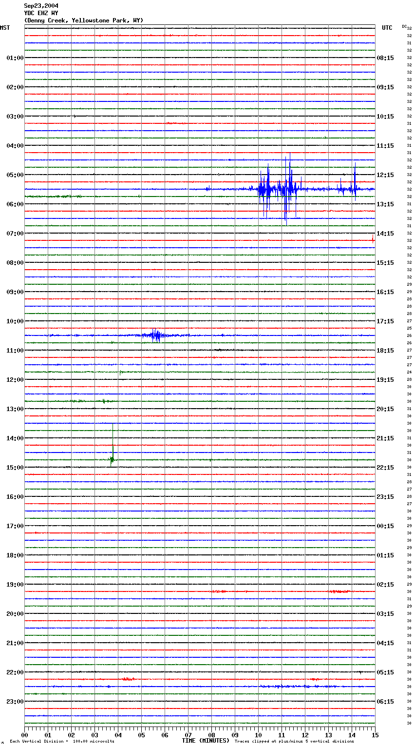The width and height of the screenshot is (414, 748).
Task: Click the TIME (MINUTES) axis title
Action: [x=206, y=741]
